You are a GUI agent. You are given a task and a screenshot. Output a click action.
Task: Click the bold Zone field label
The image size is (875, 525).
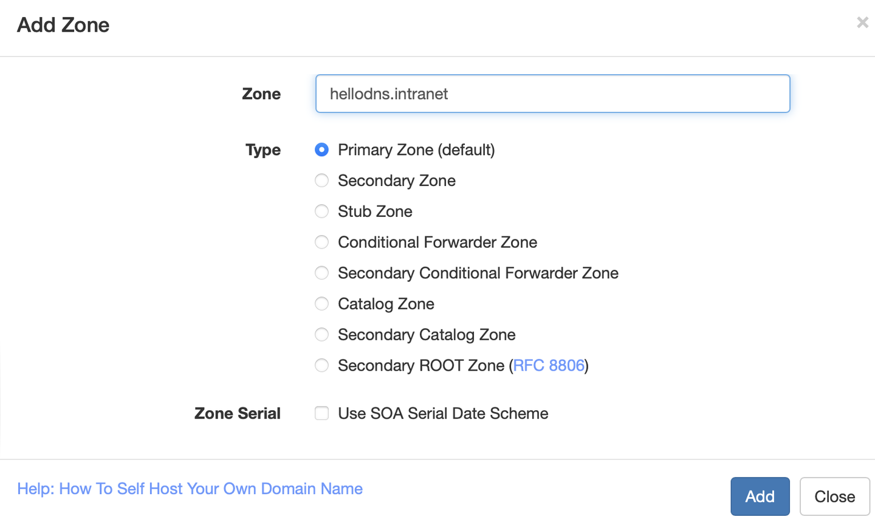[x=261, y=94]
